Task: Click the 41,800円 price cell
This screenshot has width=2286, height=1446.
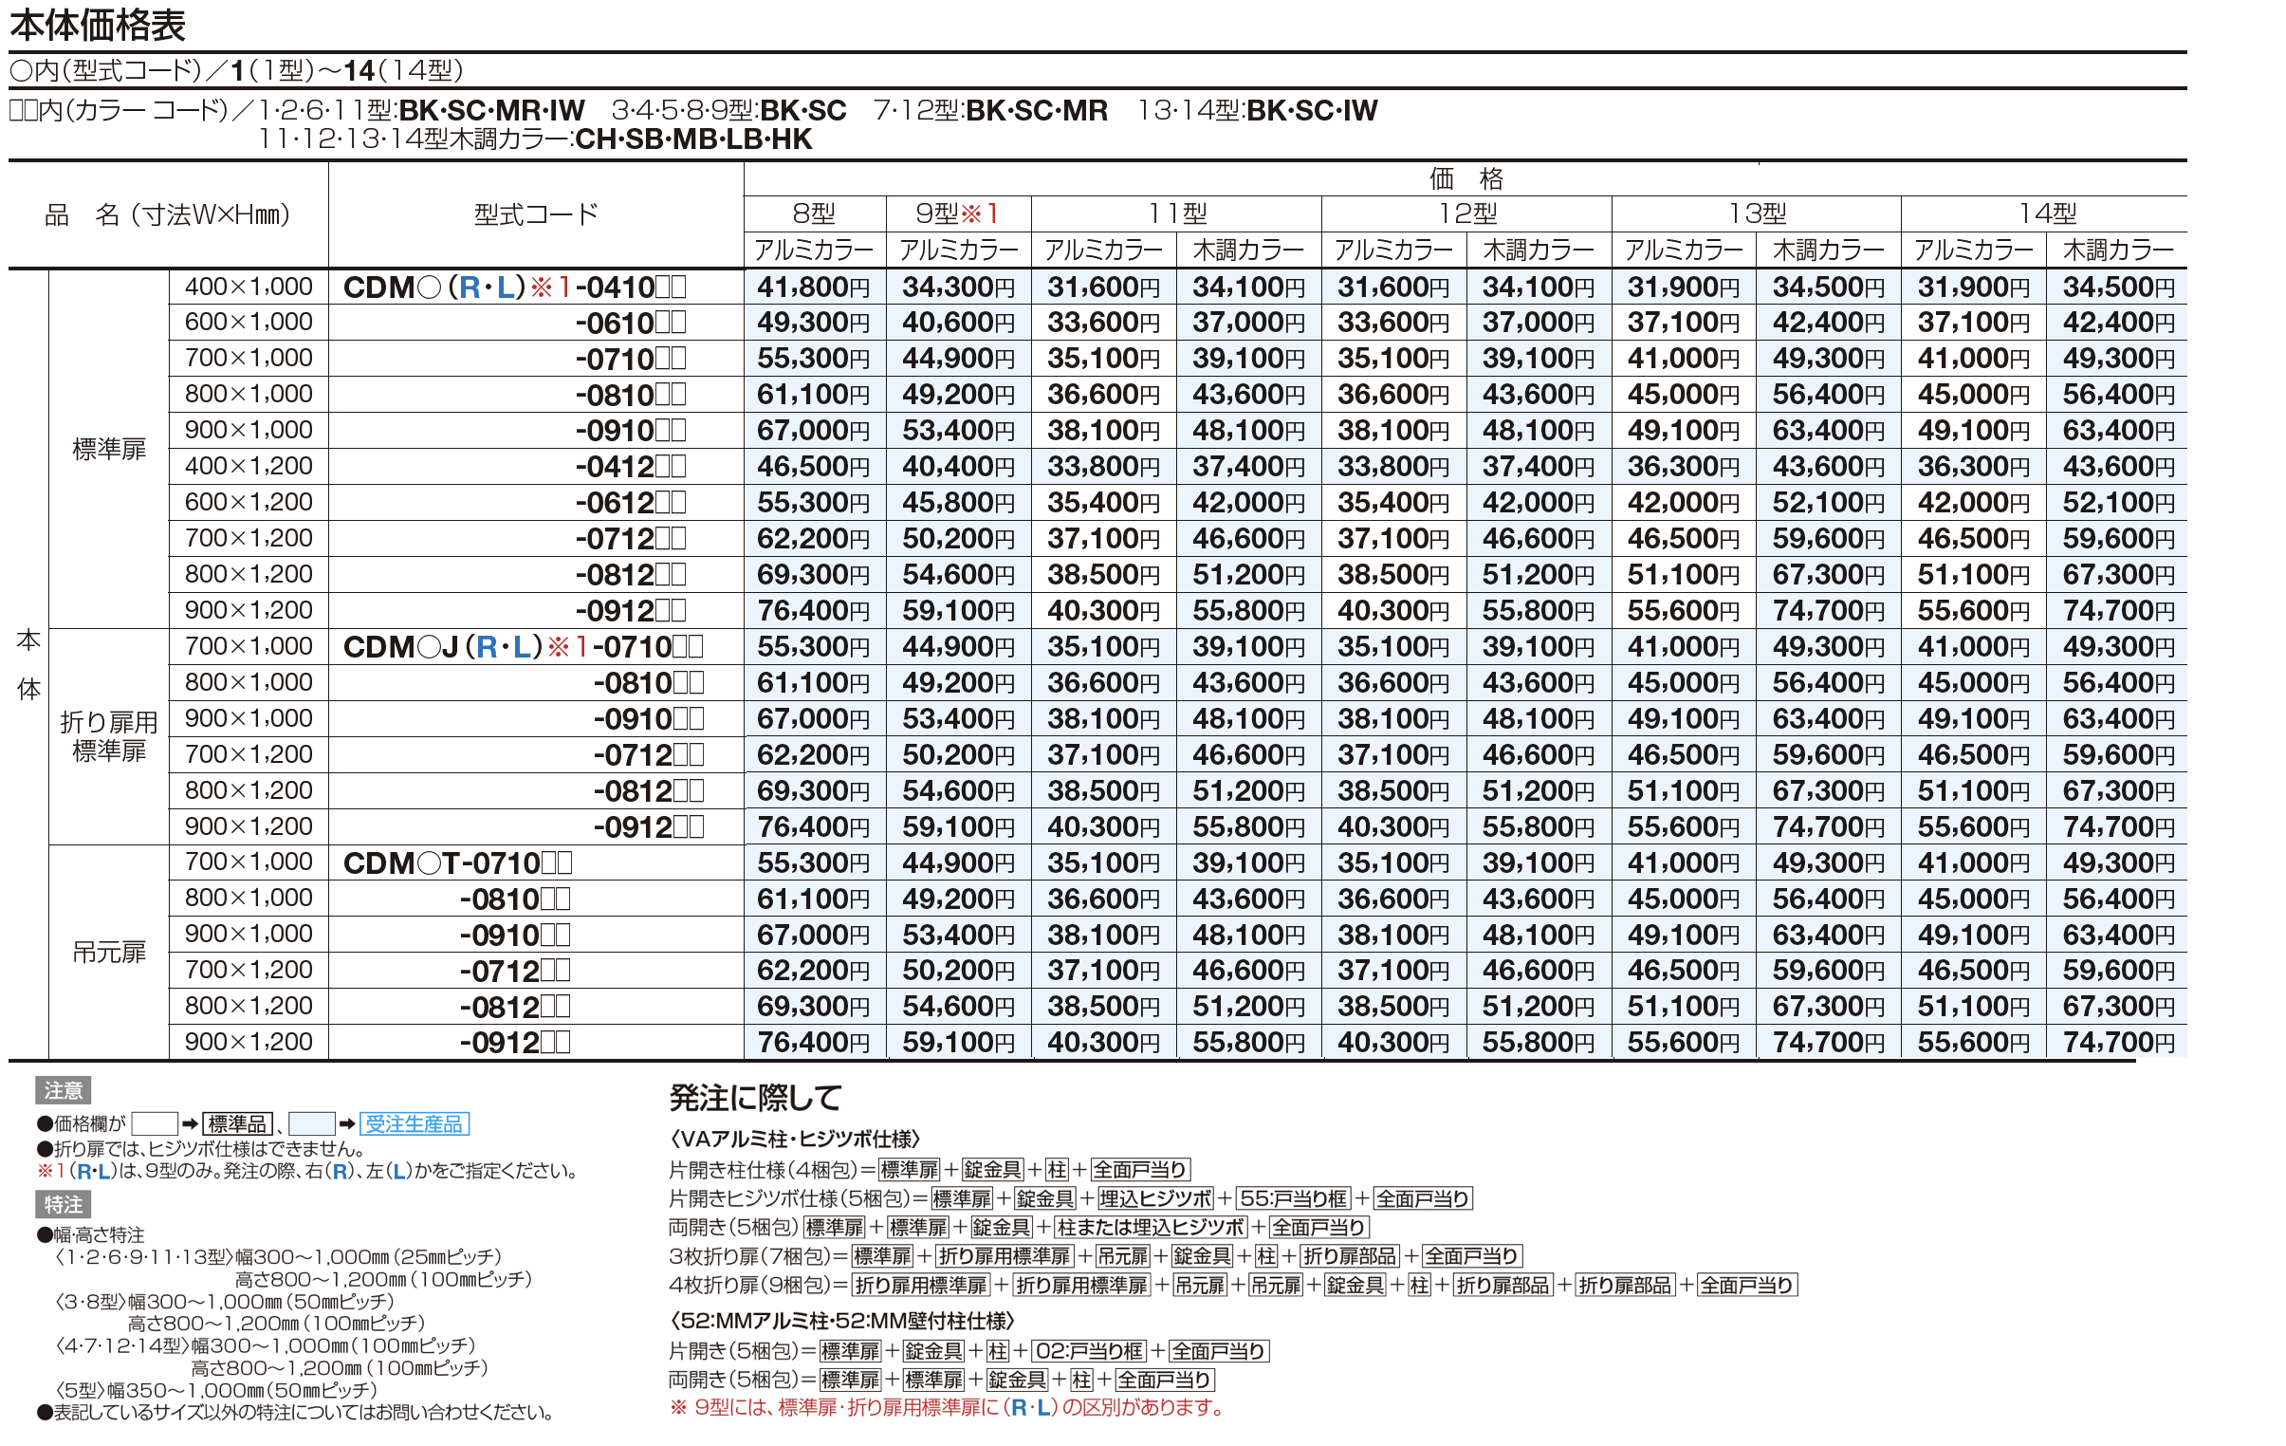Action: click(x=814, y=286)
